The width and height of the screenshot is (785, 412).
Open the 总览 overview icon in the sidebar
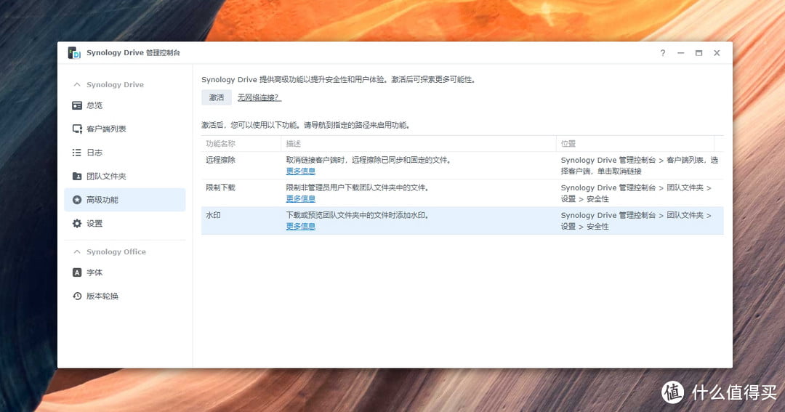pyautogui.click(x=77, y=105)
